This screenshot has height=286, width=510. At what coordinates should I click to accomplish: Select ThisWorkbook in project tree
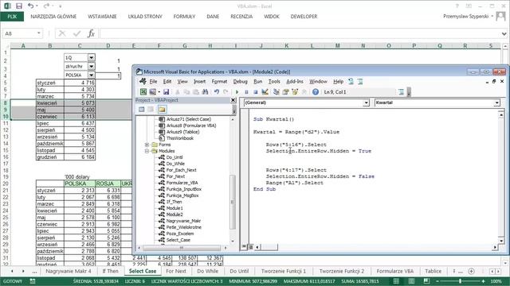point(180,138)
